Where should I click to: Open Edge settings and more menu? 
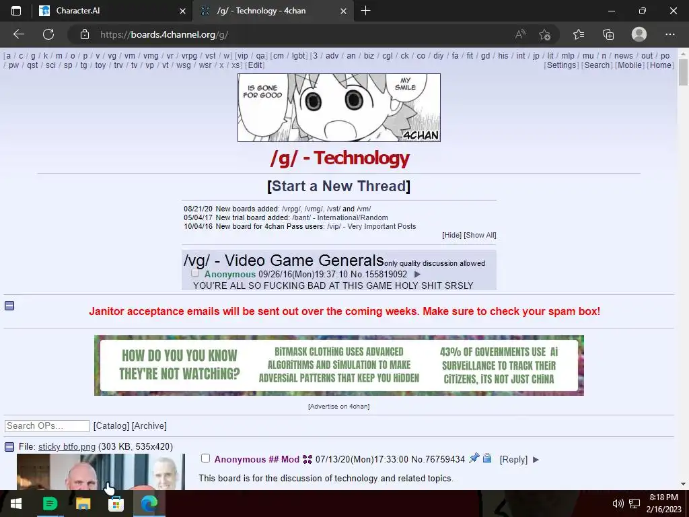point(669,34)
